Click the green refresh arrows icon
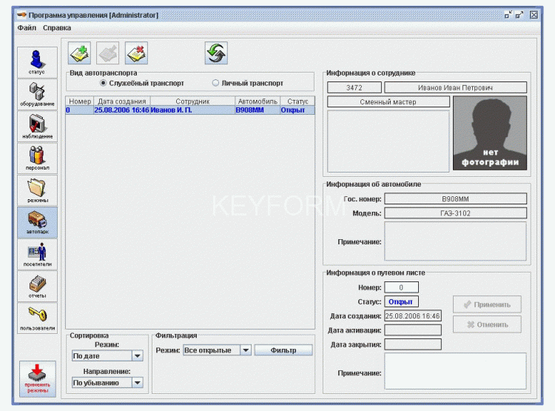 point(216,53)
